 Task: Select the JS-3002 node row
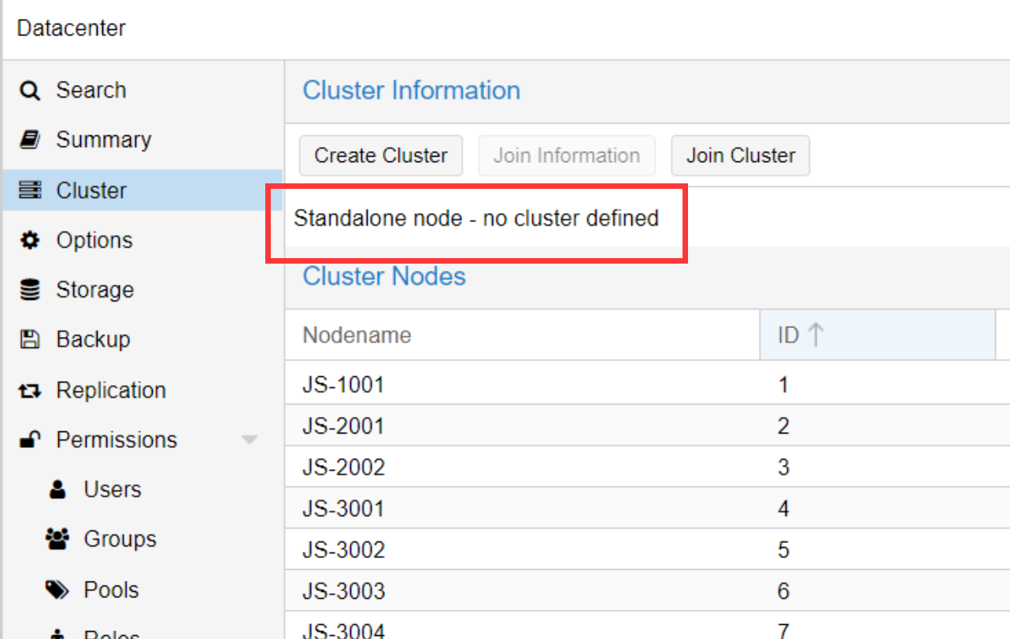coord(343,550)
